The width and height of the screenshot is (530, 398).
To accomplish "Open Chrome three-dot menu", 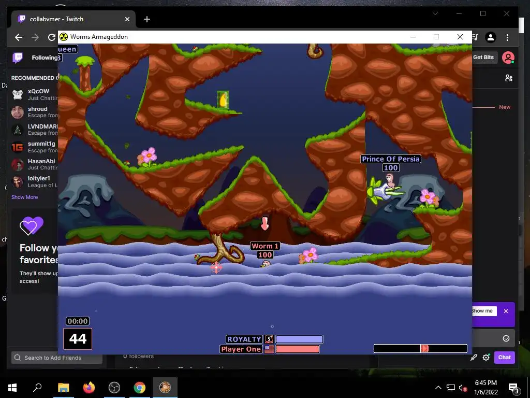I will 507,37.
